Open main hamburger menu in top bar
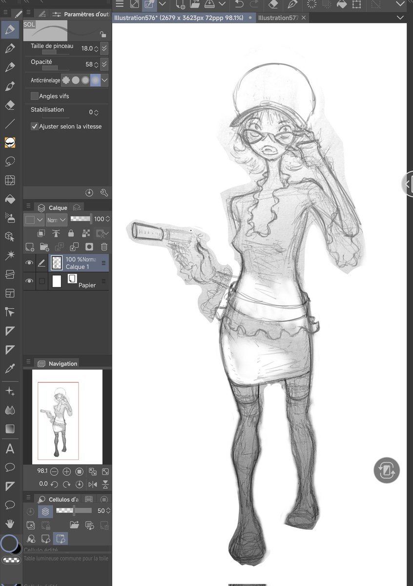Image resolution: width=413 pixels, height=586 pixels. coord(120,4)
